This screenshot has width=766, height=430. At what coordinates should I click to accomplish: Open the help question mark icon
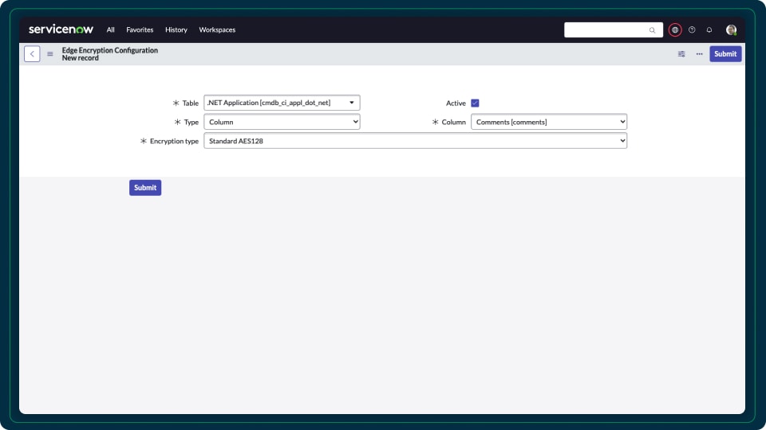(x=692, y=30)
